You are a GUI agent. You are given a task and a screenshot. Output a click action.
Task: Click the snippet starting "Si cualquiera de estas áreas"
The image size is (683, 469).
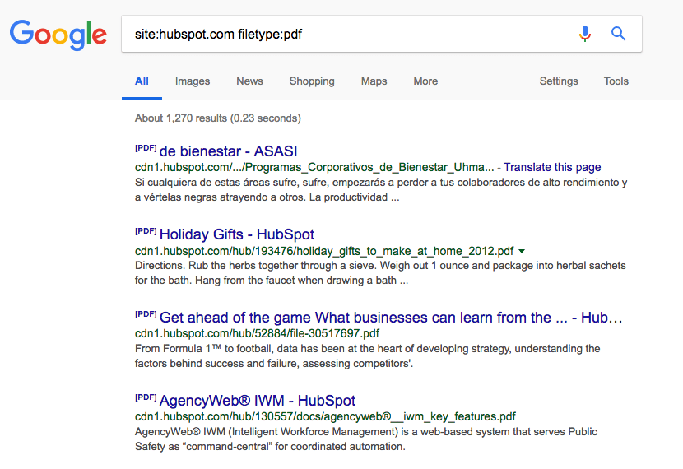pos(381,190)
